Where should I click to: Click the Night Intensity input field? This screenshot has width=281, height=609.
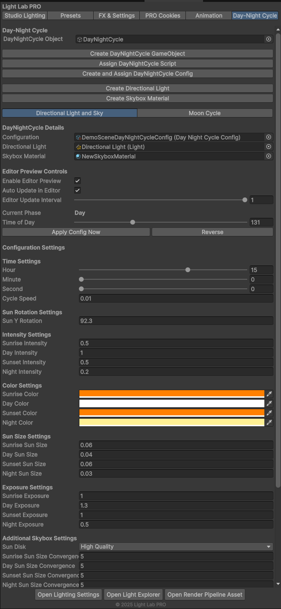point(176,372)
